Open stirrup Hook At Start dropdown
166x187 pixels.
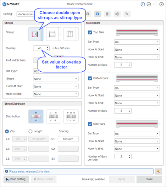[x=56, y=86]
